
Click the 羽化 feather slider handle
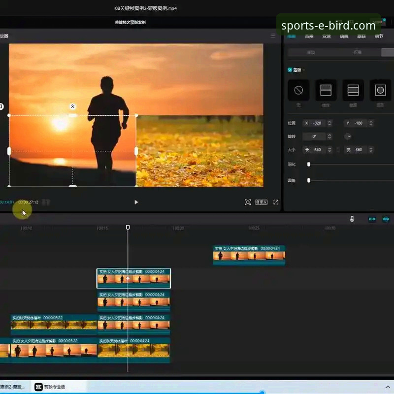tap(309, 164)
